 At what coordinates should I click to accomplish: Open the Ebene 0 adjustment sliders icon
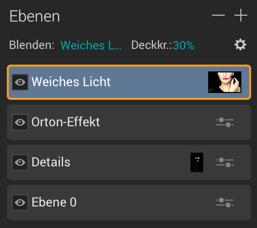coord(225,203)
